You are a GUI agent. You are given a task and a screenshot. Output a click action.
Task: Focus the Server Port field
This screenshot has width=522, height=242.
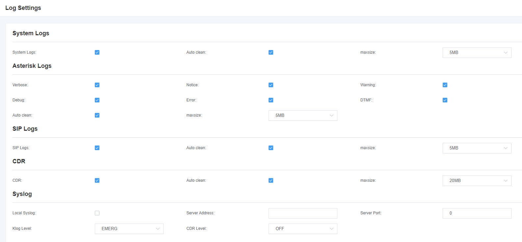[x=477, y=213]
